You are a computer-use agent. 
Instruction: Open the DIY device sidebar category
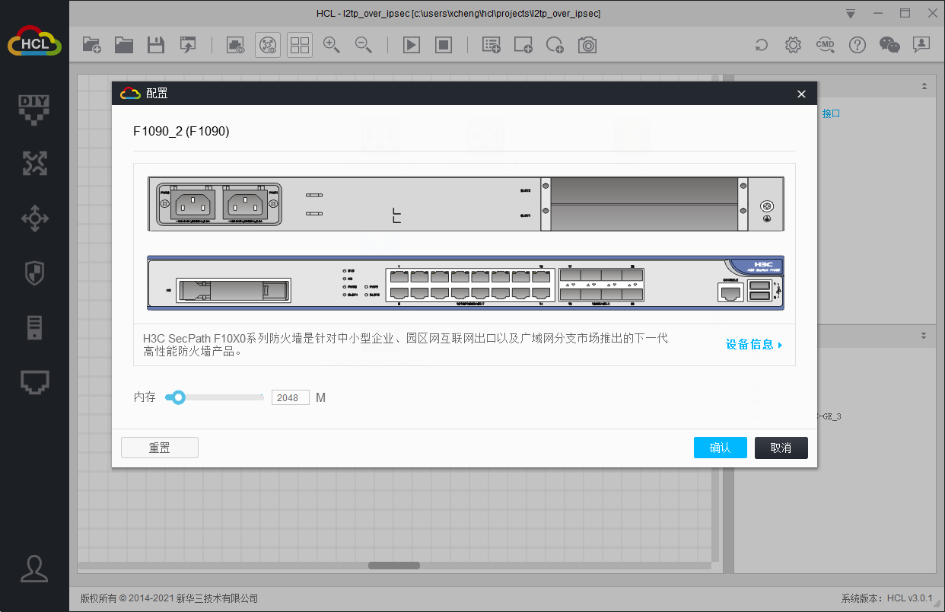coord(34,109)
